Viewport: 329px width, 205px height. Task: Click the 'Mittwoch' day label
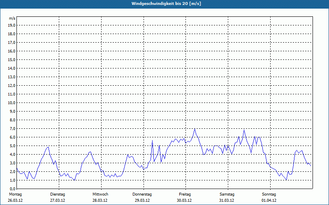pyautogui.click(x=100, y=194)
